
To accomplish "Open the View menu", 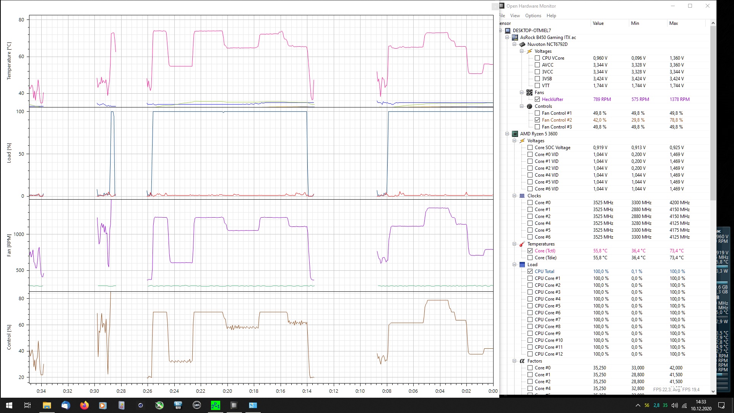I will pos(515,16).
